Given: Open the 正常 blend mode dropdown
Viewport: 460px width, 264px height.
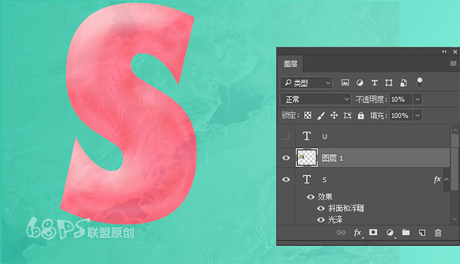Looking at the screenshot, I should point(315,99).
